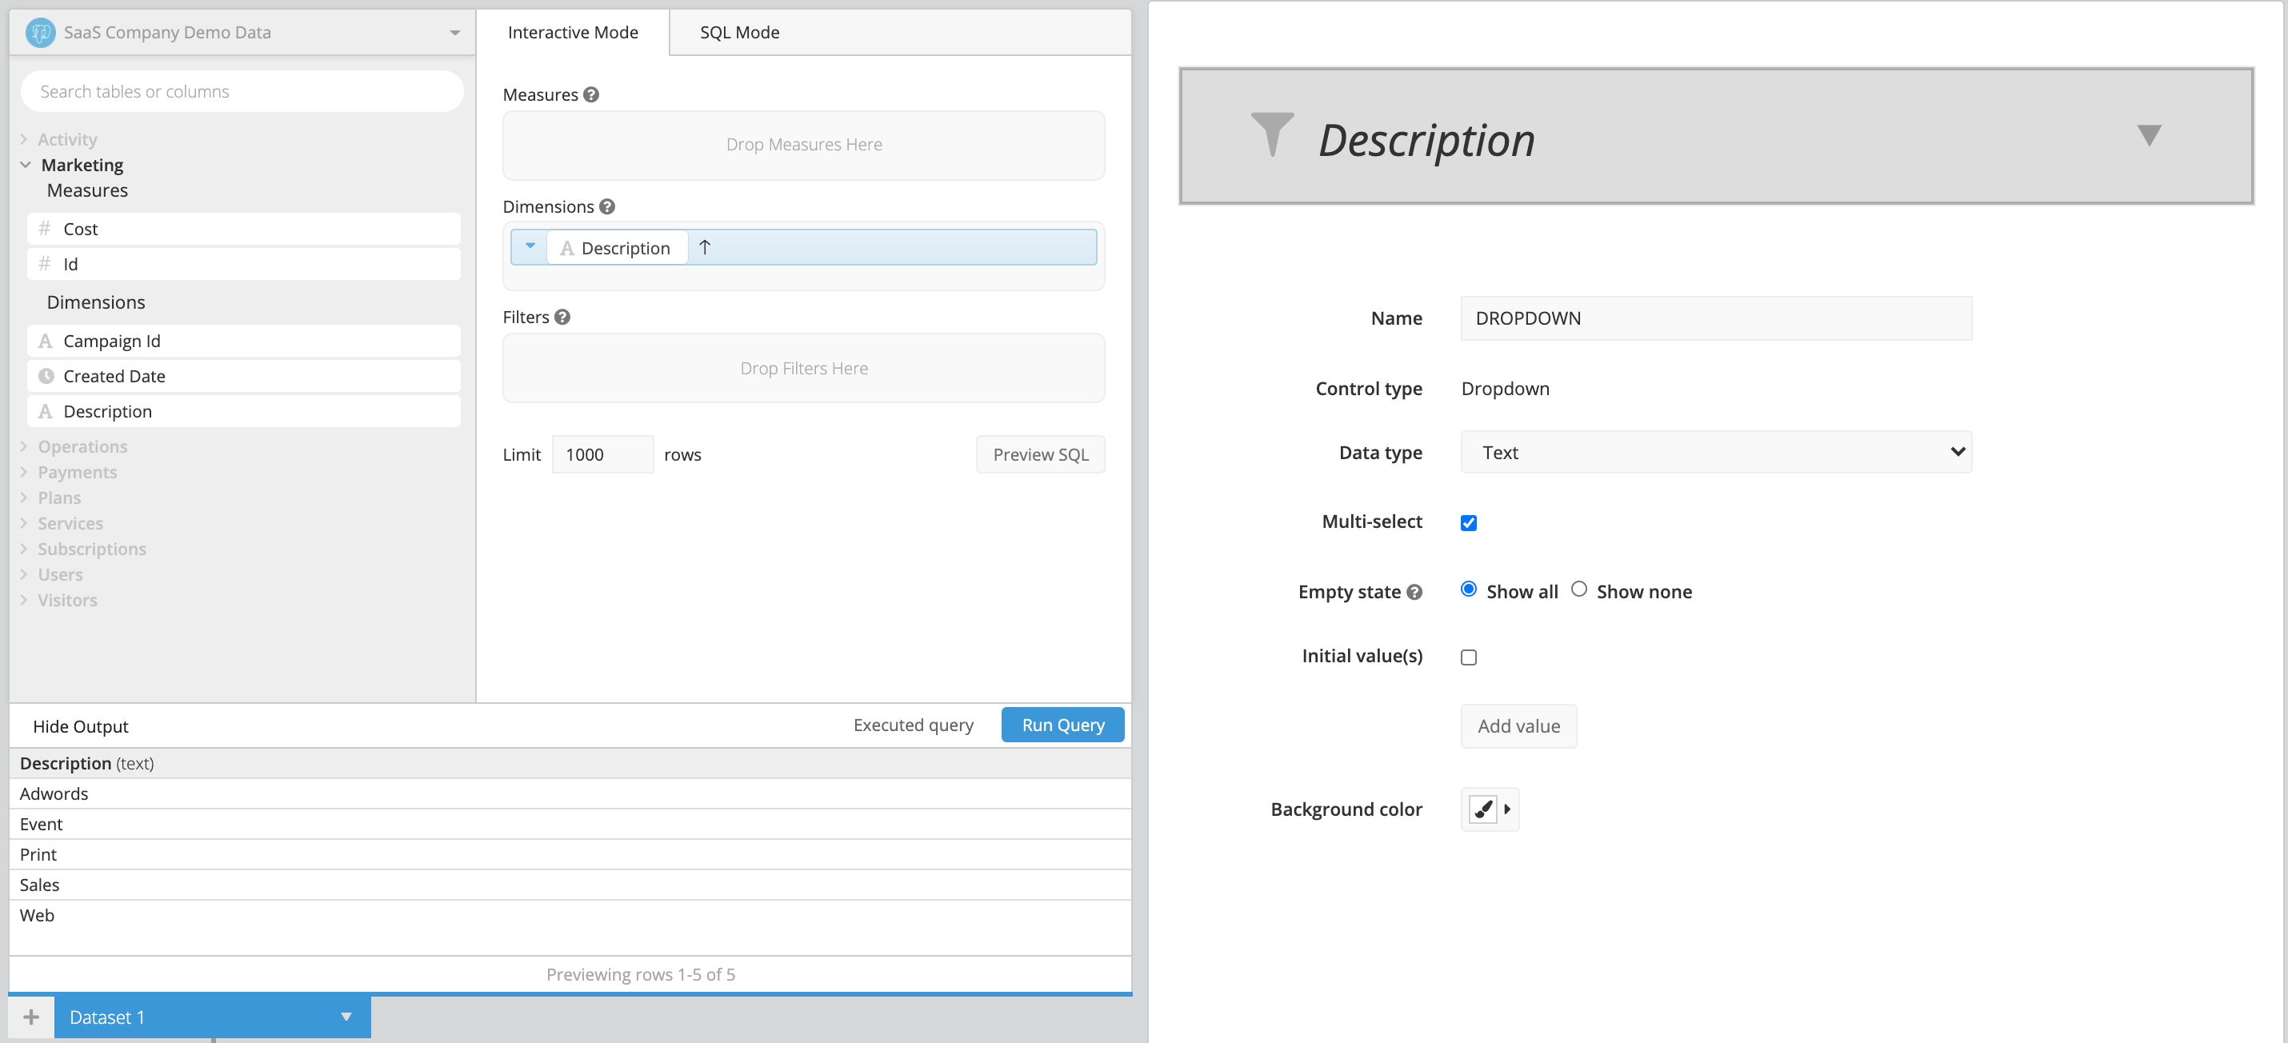
Task: Click the Event result row
Action: click(570, 825)
